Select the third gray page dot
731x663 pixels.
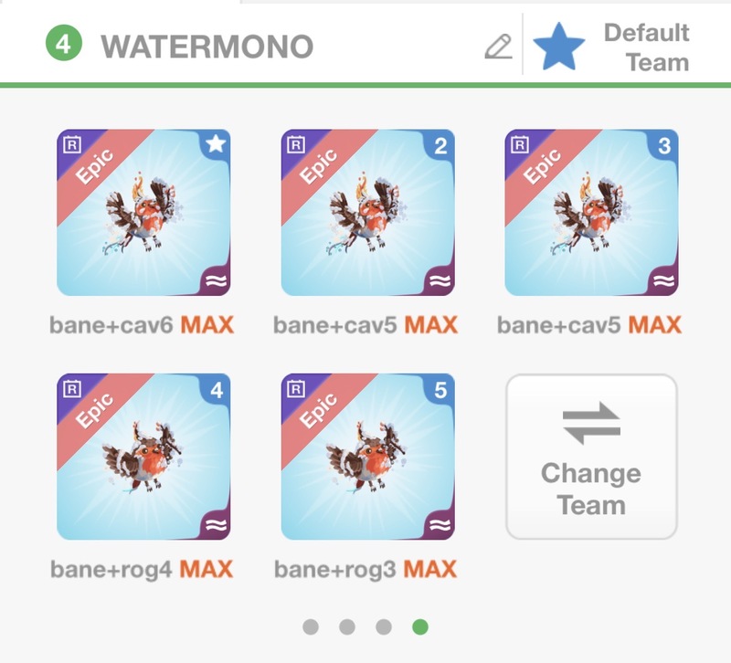pyautogui.click(x=384, y=626)
